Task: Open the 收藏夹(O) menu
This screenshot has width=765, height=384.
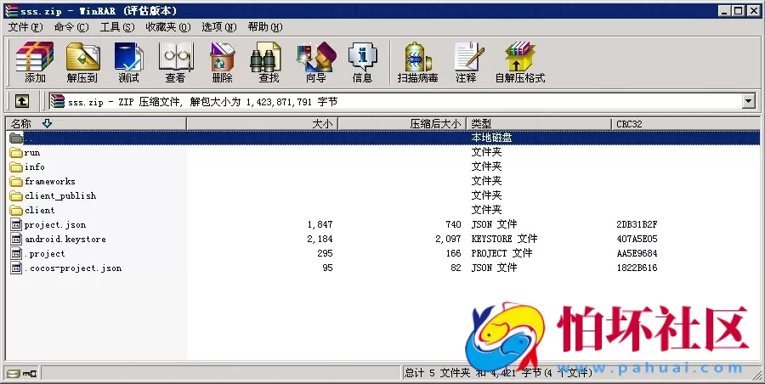Action: point(167,27)
